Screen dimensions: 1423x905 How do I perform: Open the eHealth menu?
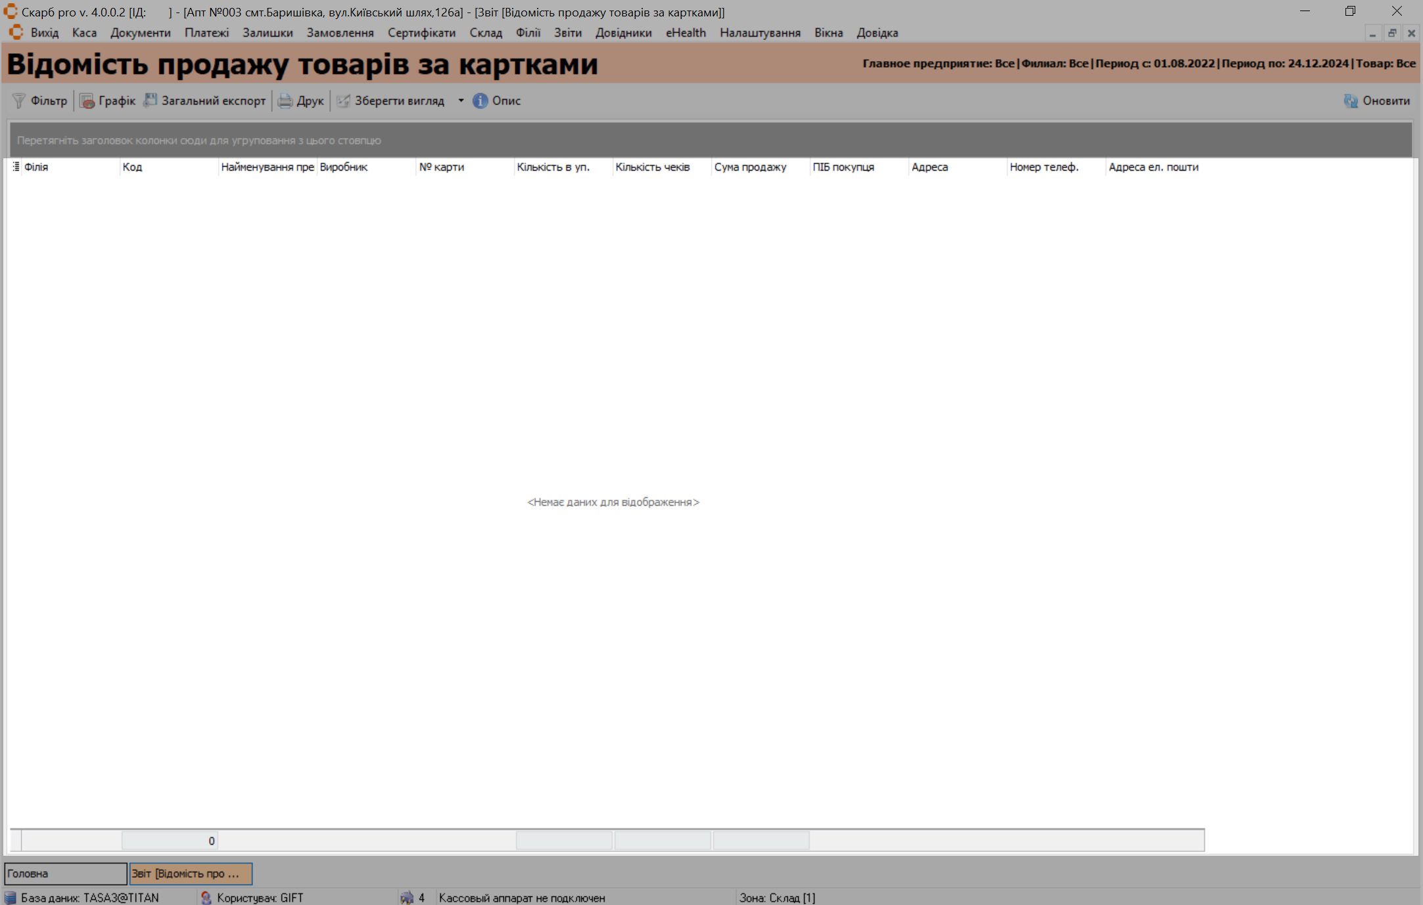[686, 33]
